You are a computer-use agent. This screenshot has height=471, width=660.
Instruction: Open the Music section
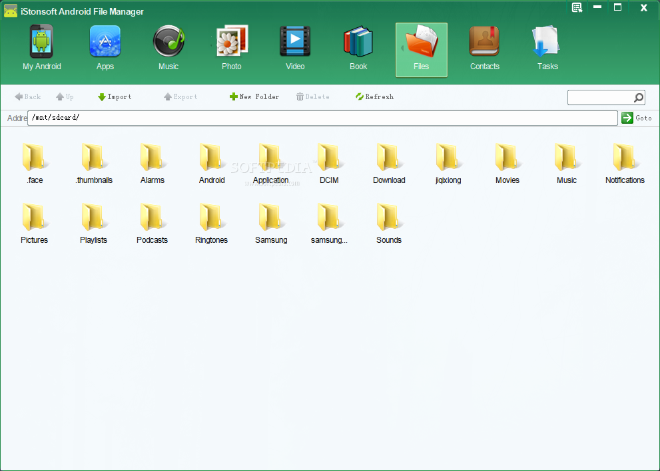168,49
